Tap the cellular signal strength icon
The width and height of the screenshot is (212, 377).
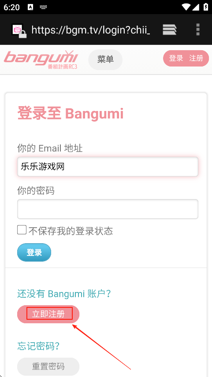(196, 7)
